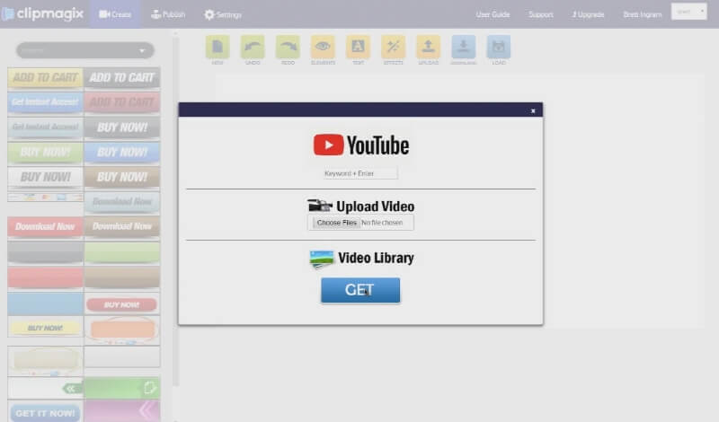Viewport: 719px width, 422px height.
Task: Open the Publish tab
Action: [168, 14]
